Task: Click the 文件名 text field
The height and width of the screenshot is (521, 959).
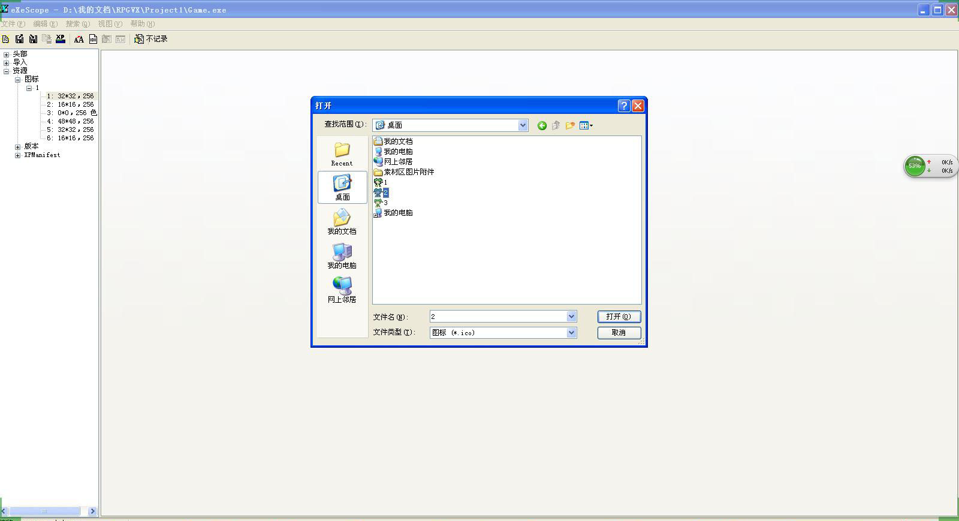Action: [498, 317]
